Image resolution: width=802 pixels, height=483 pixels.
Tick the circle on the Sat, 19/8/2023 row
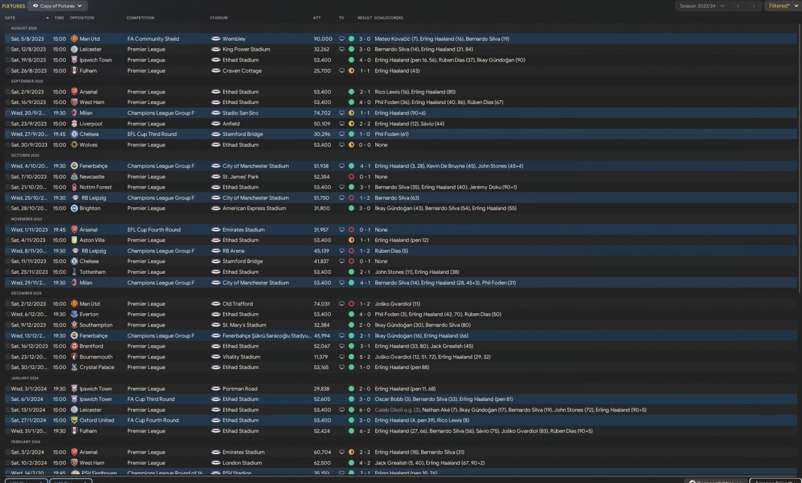tap(8, 60)
